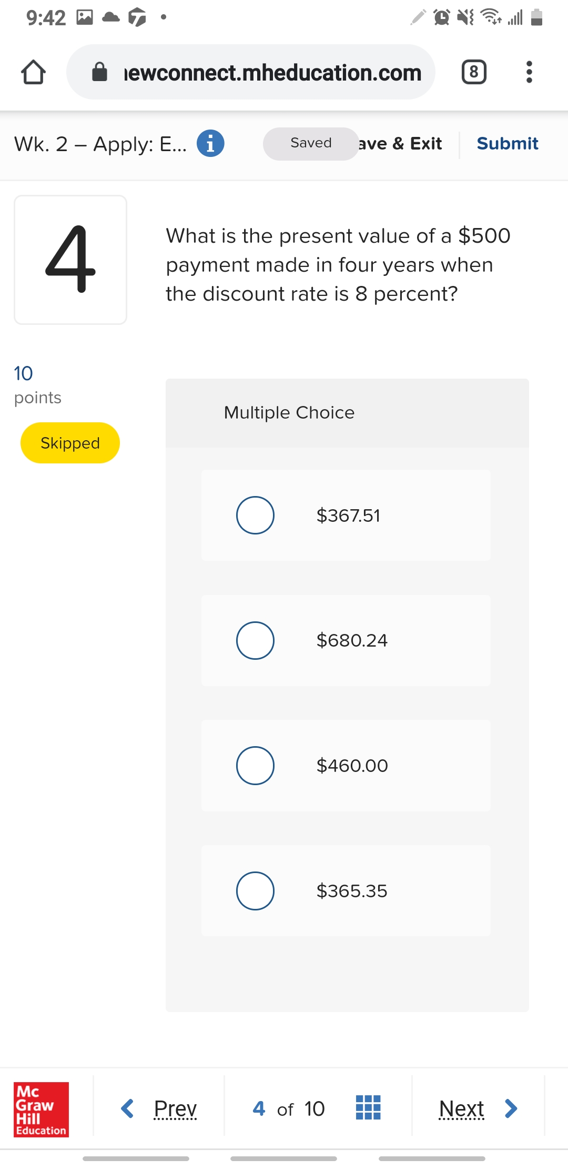The width and height of the screenshot is (568, 1169).
Task: Click the Prev link
Action: pos(175,1108)
